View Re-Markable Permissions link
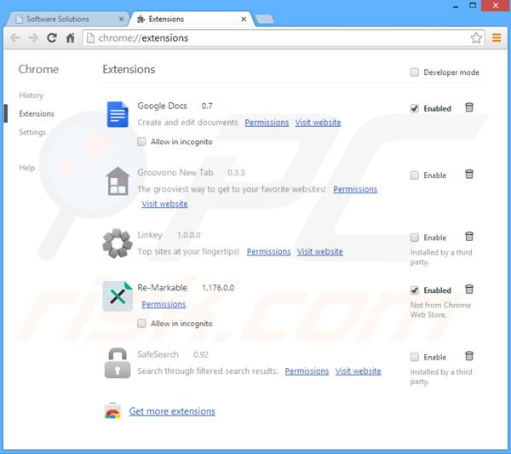This screenshot has height=454, width=511. click(x=164, y=304)
